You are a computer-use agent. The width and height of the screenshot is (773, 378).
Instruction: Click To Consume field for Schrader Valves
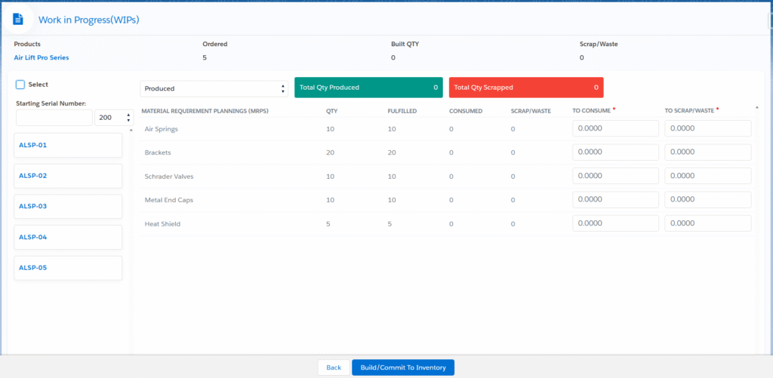(x=615, y=176)
